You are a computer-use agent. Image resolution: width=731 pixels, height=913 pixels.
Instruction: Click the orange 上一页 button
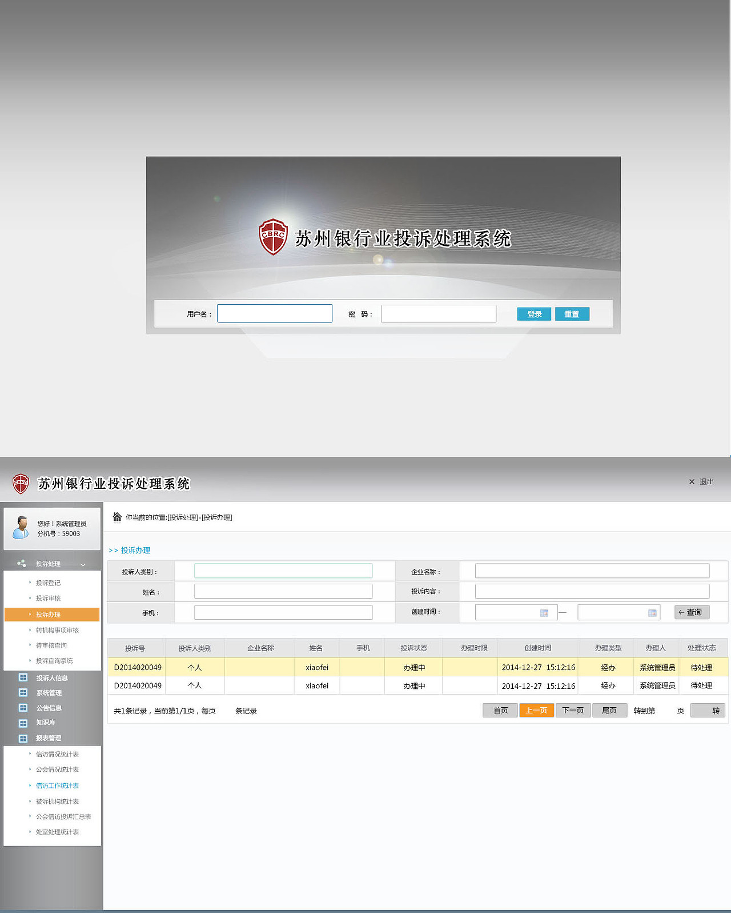(x=536, y=710)
